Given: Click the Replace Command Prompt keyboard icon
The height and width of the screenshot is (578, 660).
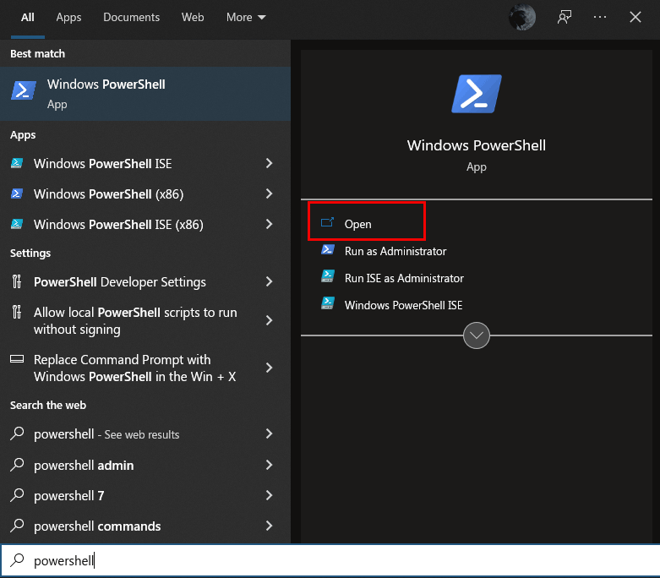Looking at the screenshot, I should click(17, 358).
